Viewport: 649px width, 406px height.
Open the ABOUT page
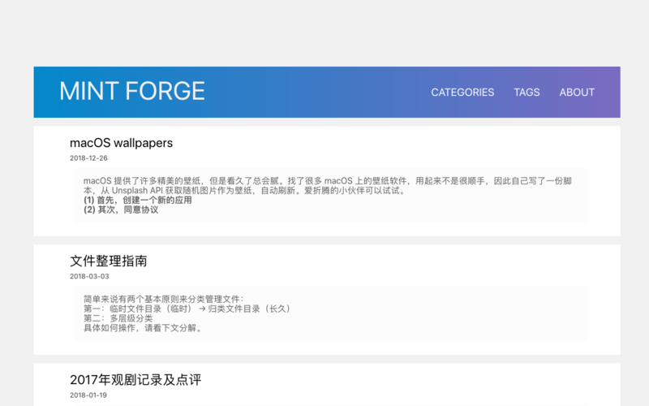tap(577, 93)
